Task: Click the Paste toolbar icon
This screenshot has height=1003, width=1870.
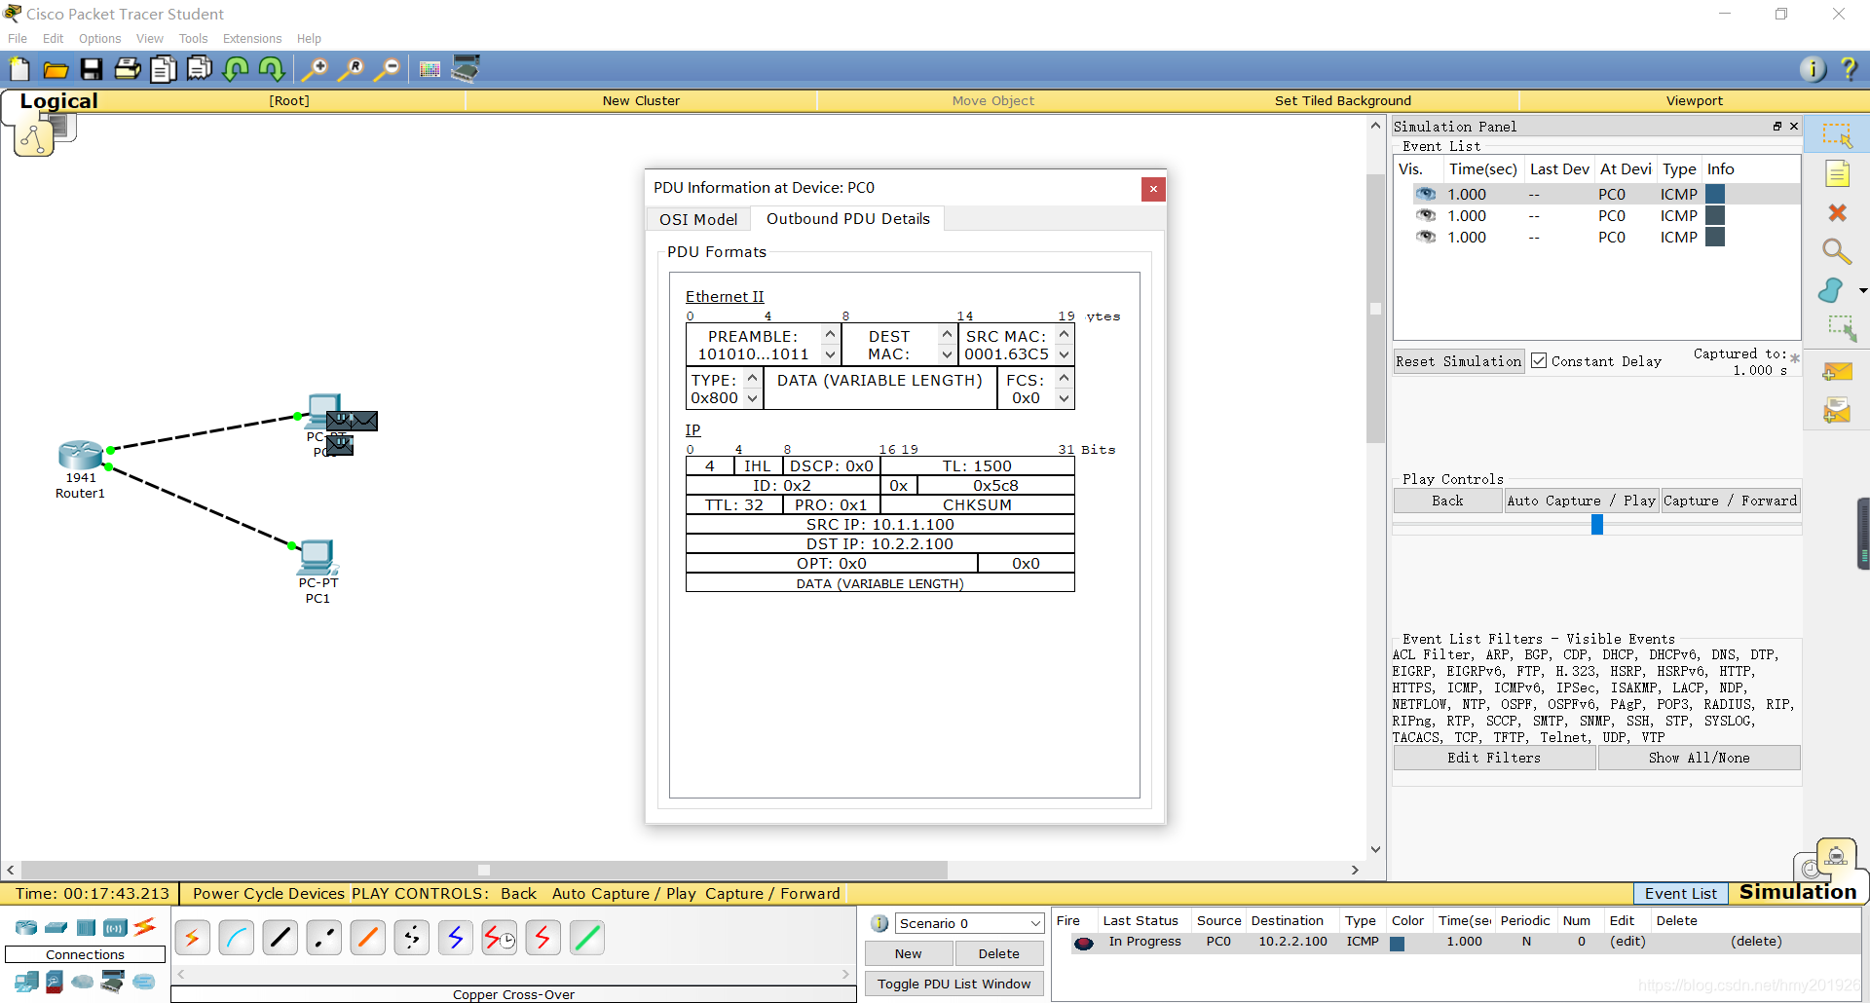Action: point(200,69)
